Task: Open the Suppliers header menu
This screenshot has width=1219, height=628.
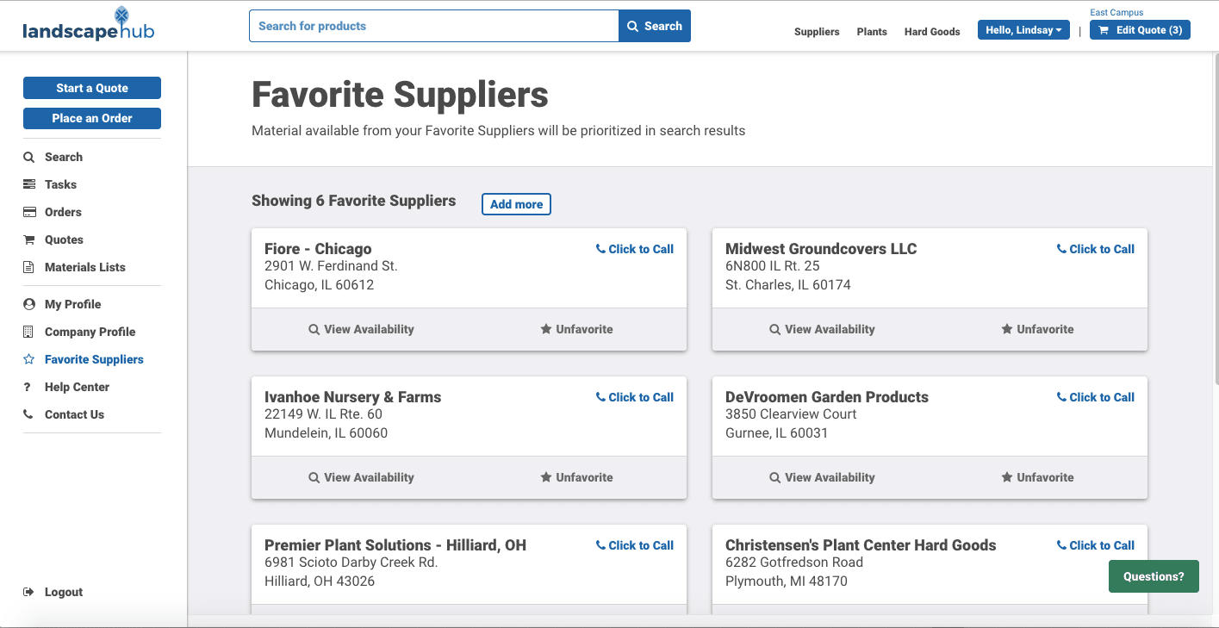Action: [817, 32]
